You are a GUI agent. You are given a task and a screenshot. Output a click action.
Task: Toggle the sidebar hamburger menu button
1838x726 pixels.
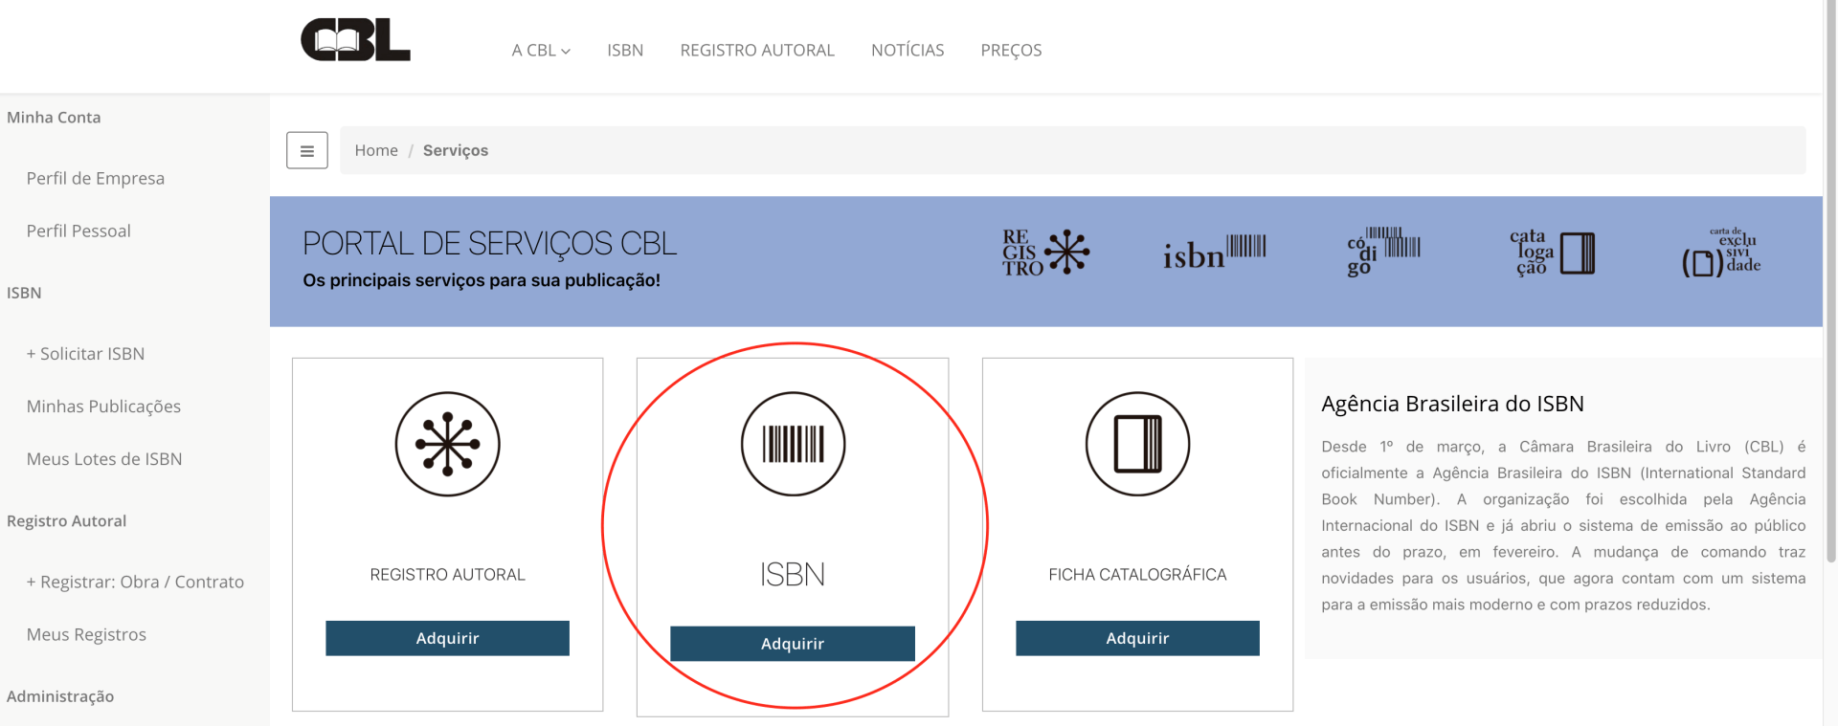coord(307,150)
